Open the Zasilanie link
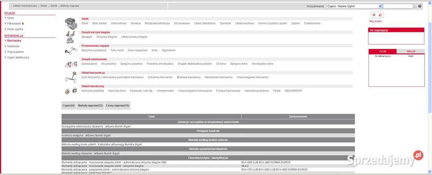Viewport: 432px width, 175px height. [225, 23]
